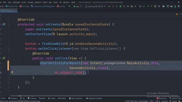Open the Run menu
Screen dimensions: 182x102
(50, 2)
